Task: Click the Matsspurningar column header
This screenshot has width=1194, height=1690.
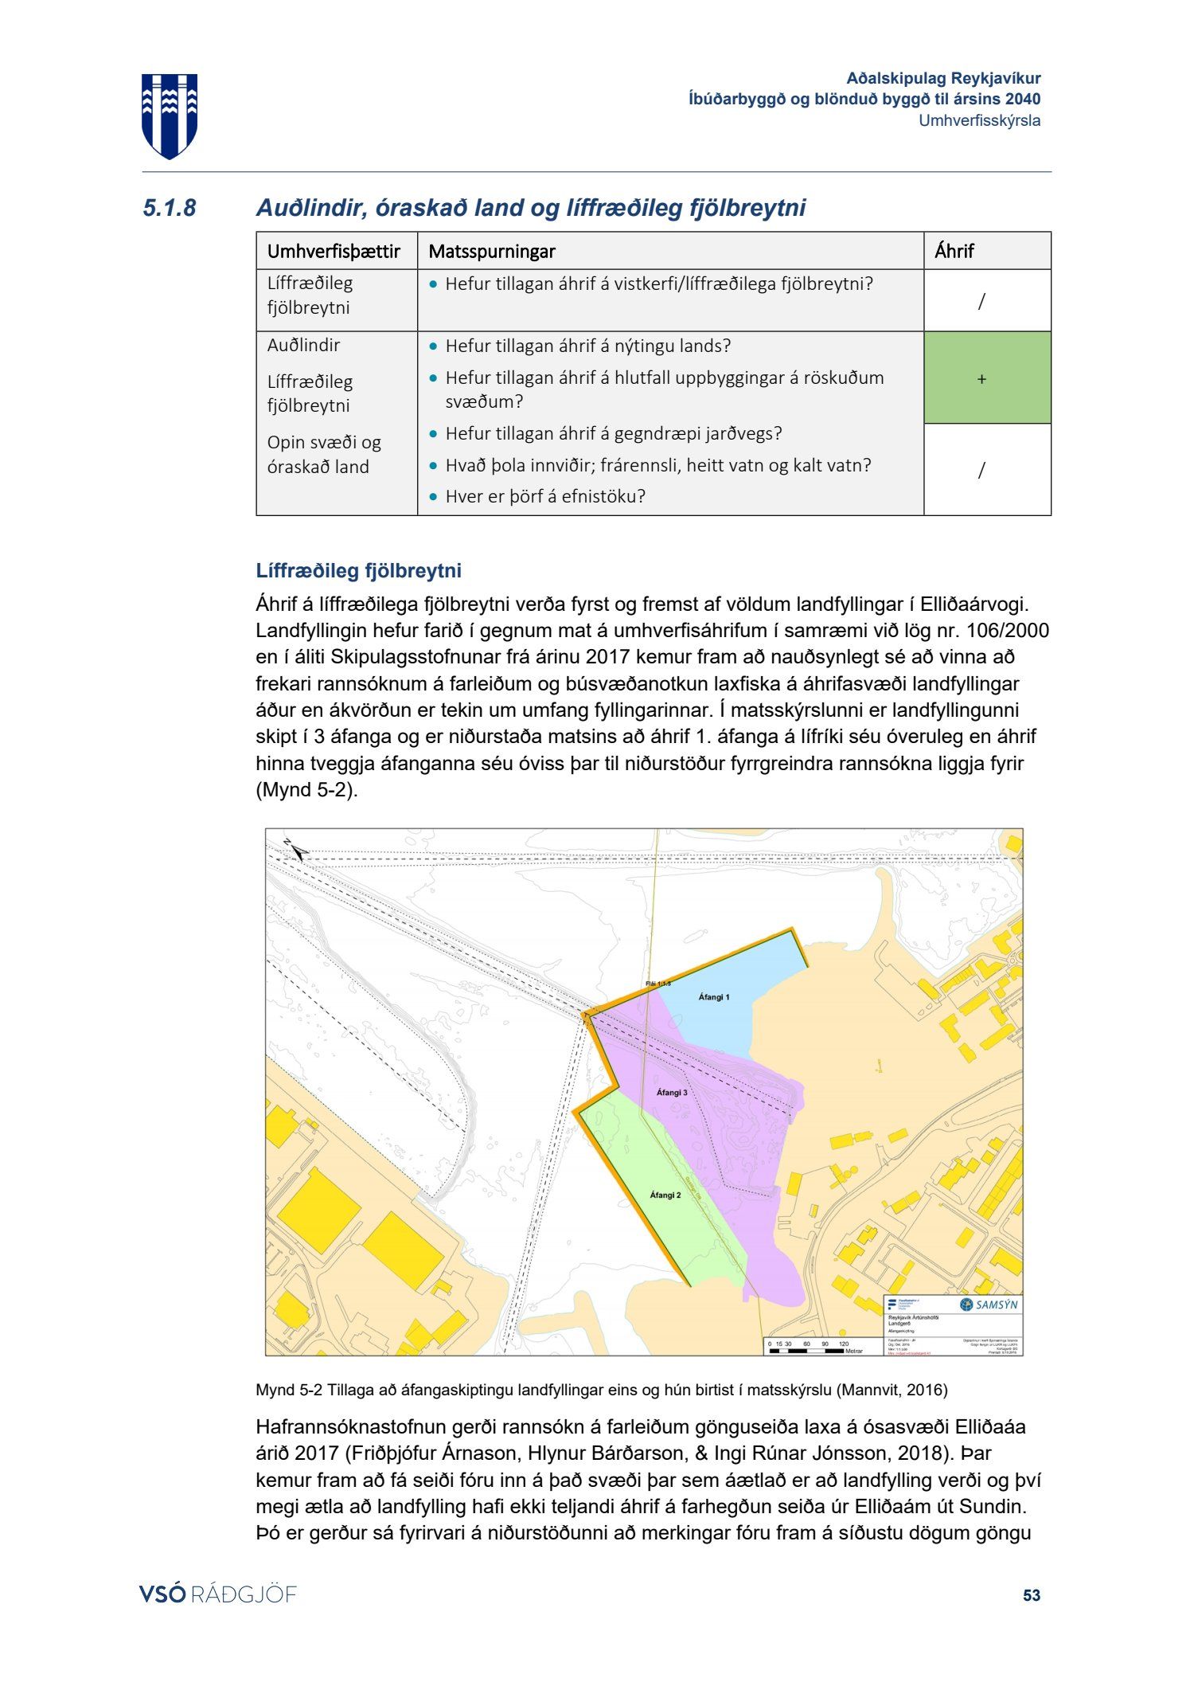Action: click(x=491, y=252)
